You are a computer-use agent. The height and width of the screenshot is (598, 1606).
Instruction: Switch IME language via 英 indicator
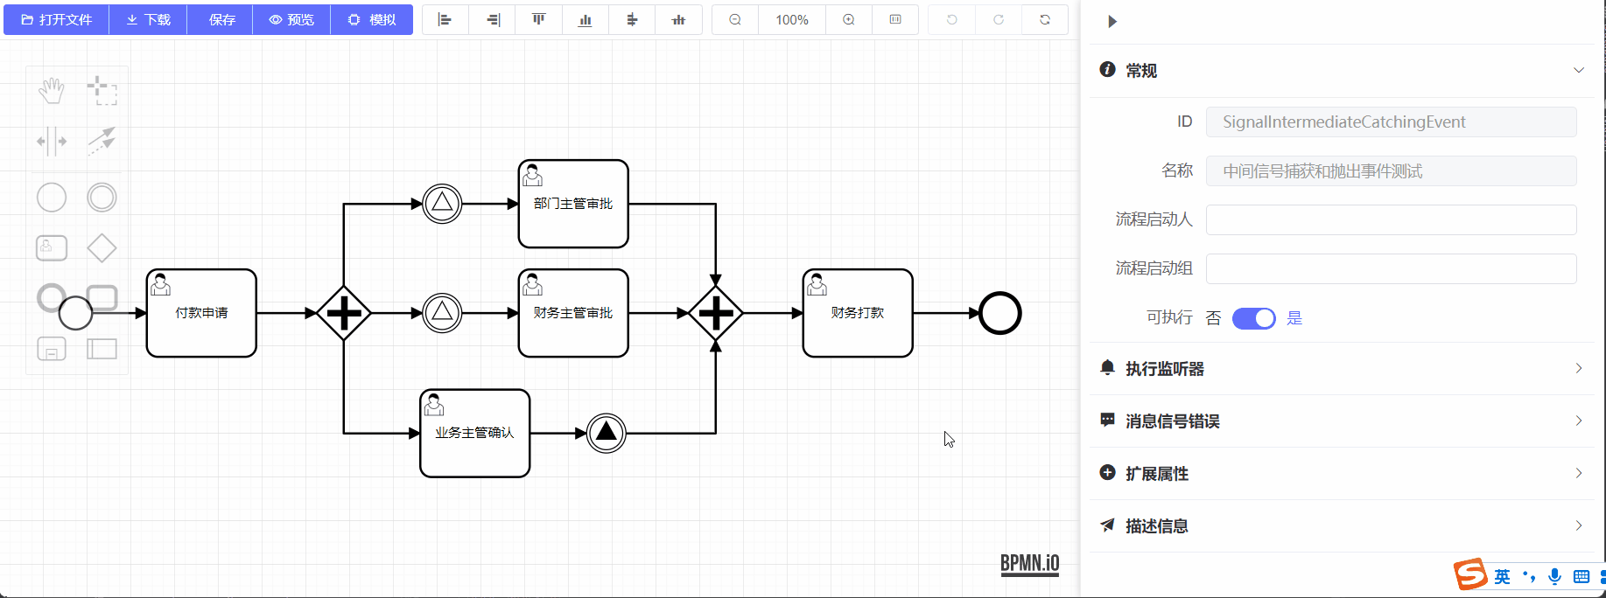pos(1502,576)
